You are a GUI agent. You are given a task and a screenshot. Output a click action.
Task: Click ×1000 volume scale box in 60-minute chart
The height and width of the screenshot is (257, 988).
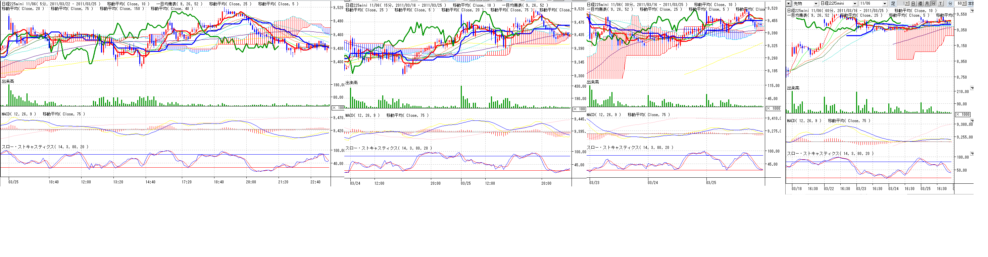tap(963, 114)
